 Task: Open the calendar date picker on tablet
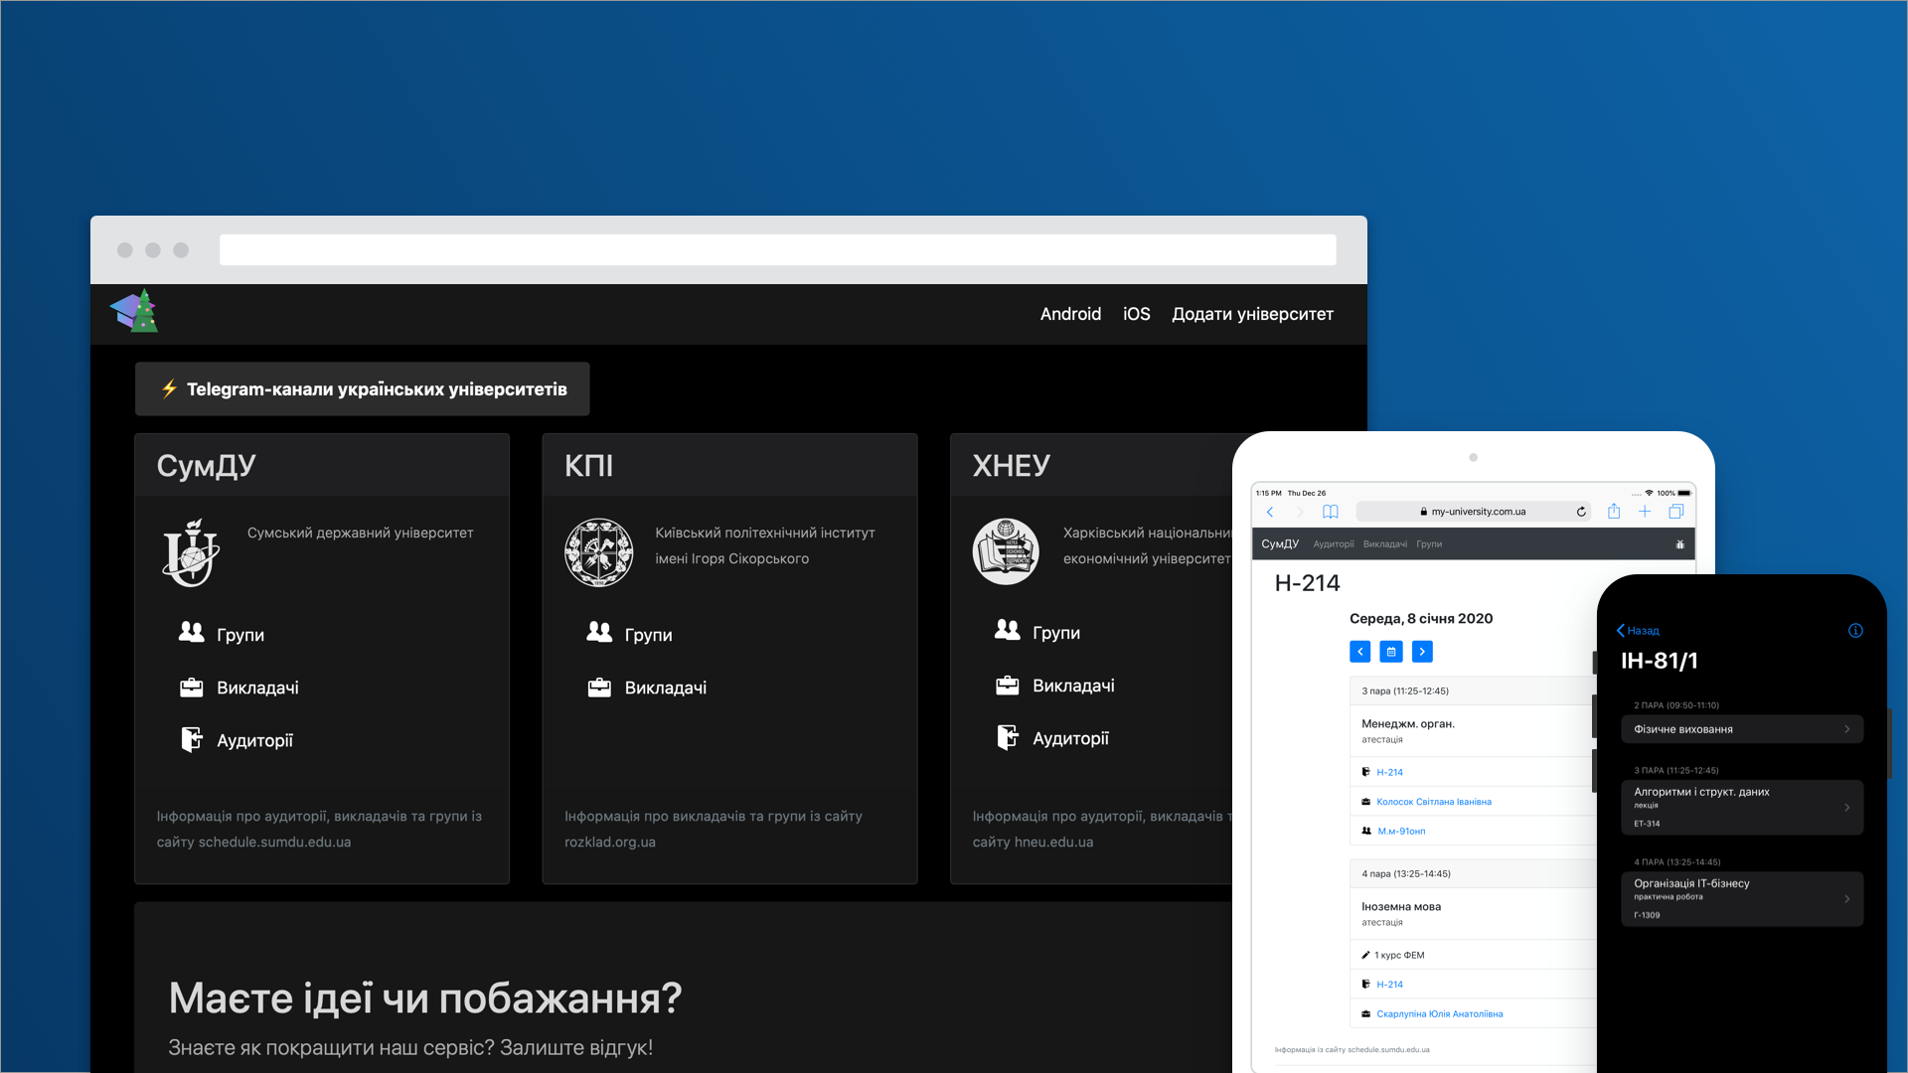(1391, 652)
